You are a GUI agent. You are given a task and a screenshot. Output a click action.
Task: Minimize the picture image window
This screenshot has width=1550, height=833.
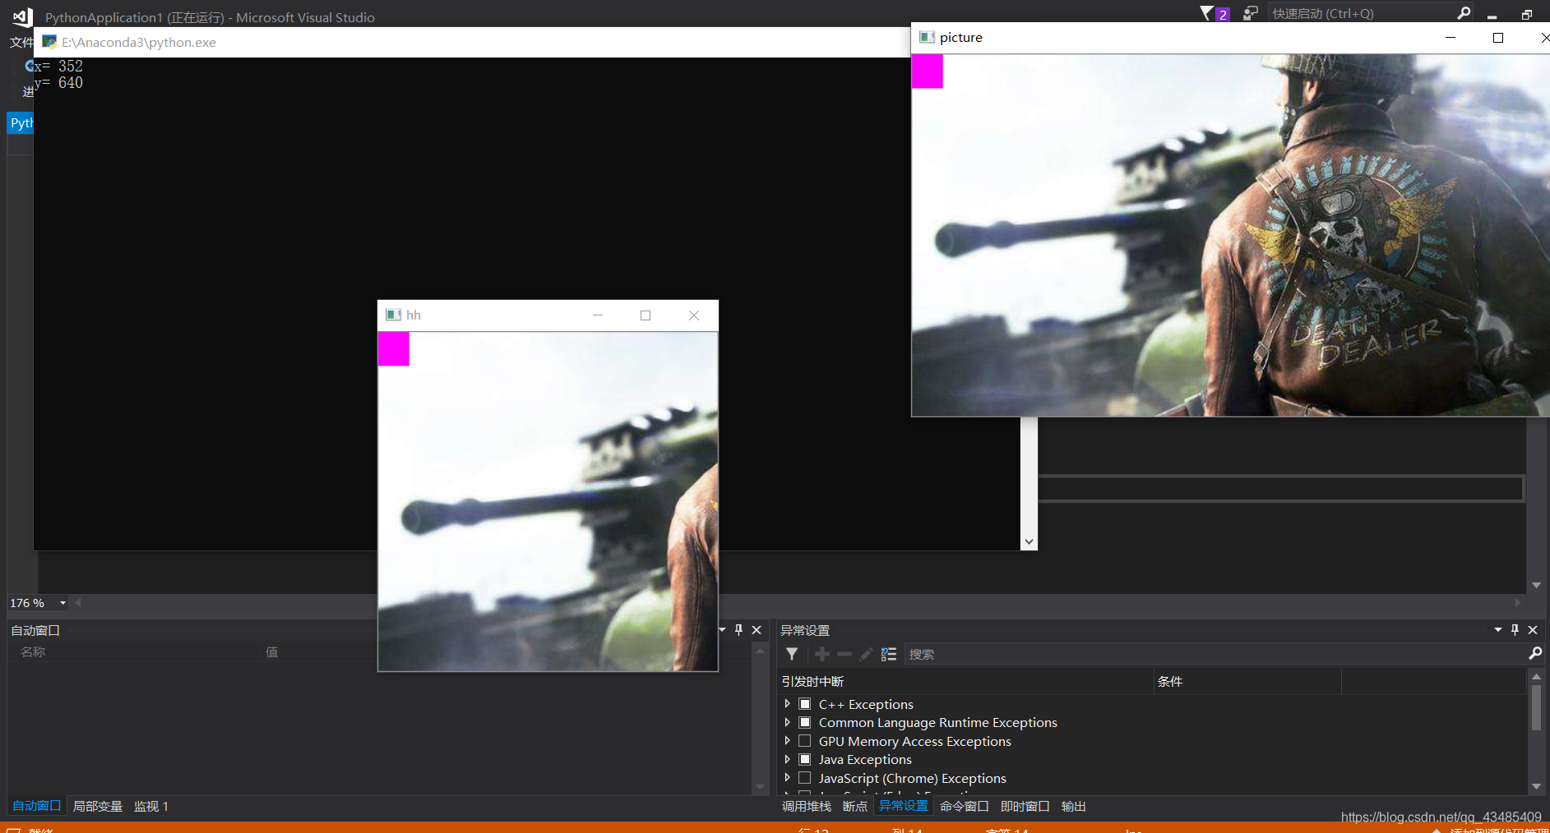[1451, 38]
